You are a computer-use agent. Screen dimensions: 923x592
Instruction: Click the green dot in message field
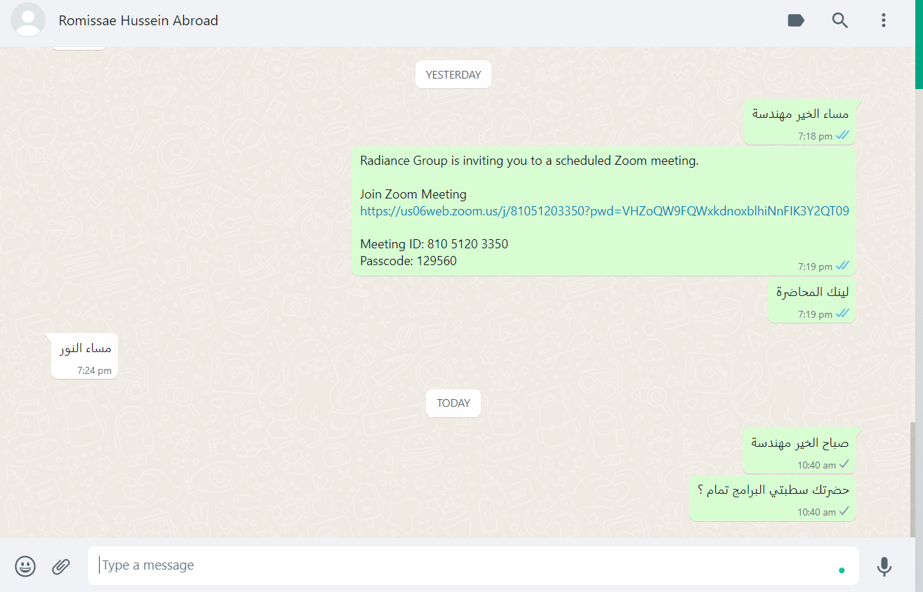tap(842, 570)
